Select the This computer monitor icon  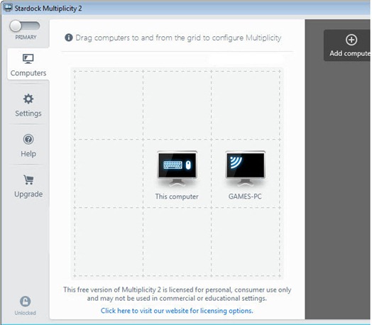pos(177,169)
